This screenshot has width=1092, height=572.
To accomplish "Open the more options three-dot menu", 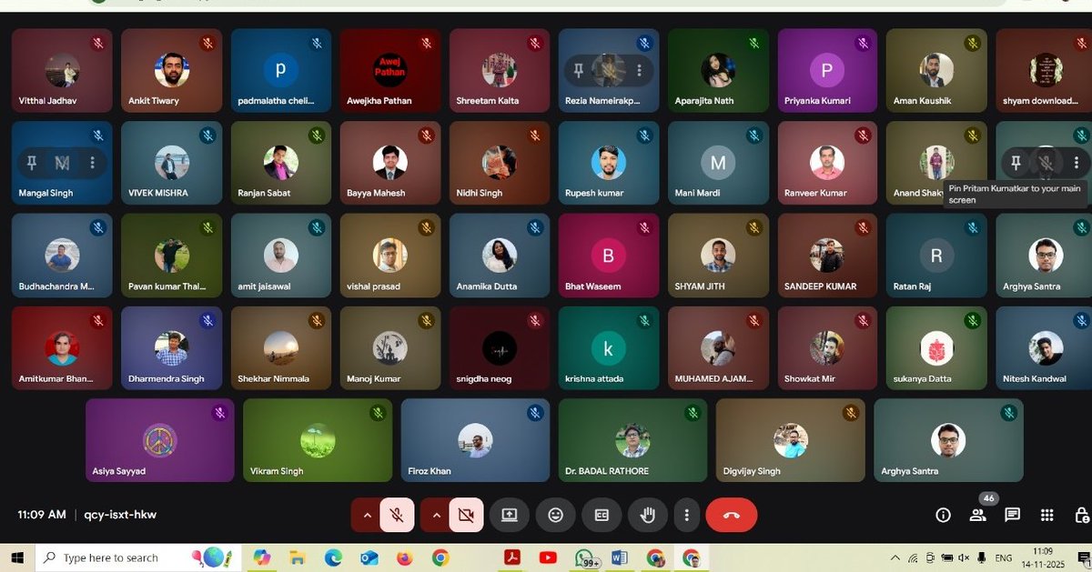I will tap(687, 515).
